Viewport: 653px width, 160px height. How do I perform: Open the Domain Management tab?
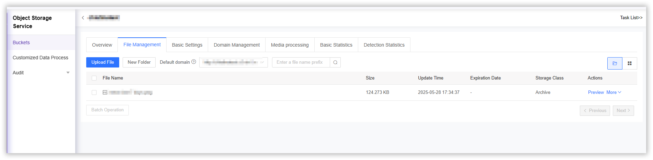[x=237, y=45]
